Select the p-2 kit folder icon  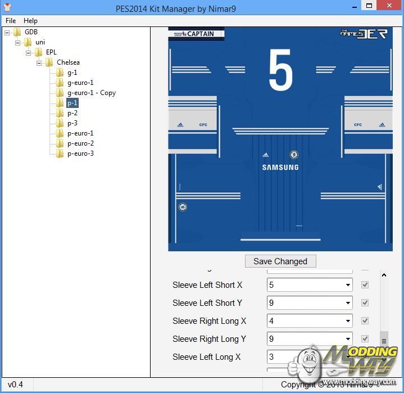pos(60,113)
